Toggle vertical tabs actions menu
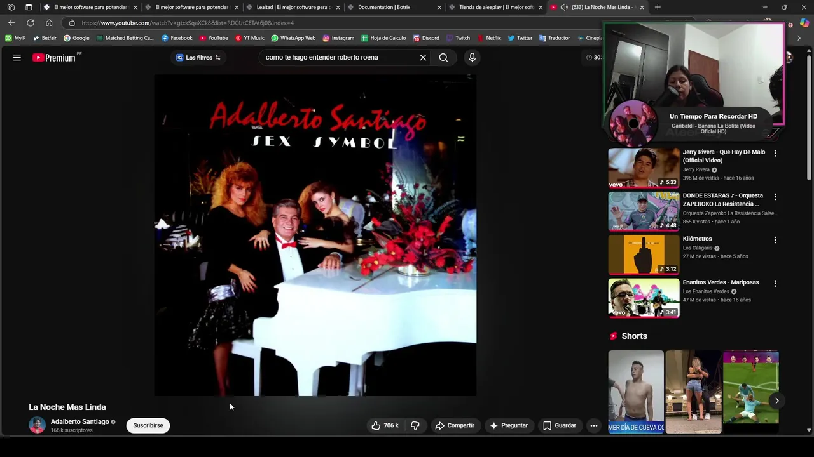This screenshot has height=457, width=814. pyautogui.click(x=29, y=7)
